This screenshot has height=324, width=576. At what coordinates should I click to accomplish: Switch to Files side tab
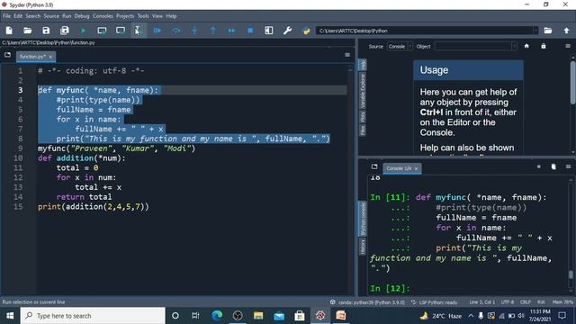(x=363, y=130)
